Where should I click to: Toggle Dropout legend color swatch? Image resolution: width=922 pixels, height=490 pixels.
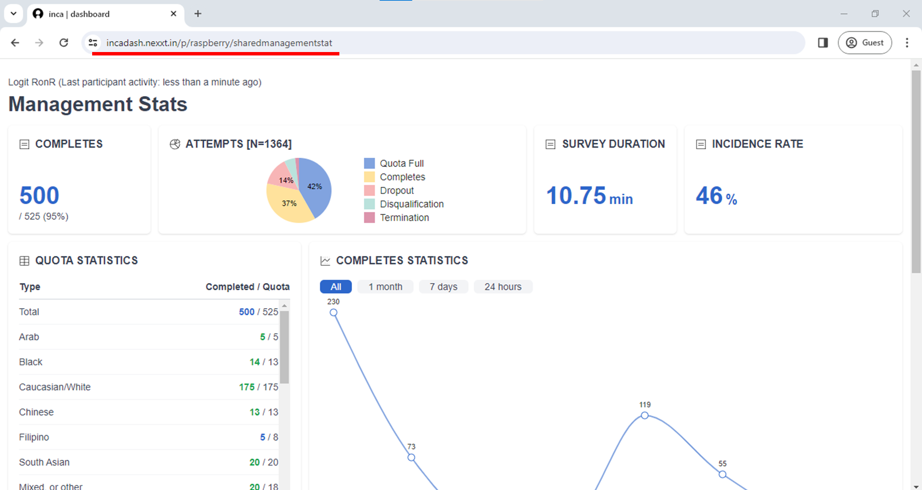pos(370,190)
